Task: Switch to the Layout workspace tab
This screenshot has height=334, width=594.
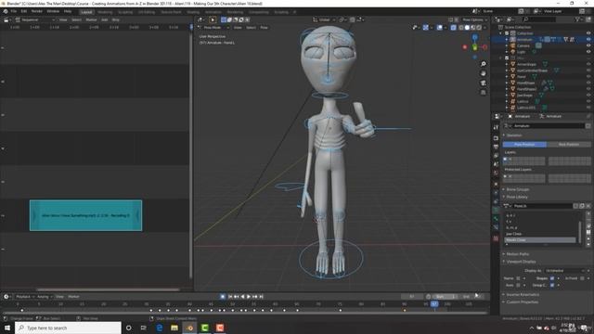Action: tap(86, 12)
